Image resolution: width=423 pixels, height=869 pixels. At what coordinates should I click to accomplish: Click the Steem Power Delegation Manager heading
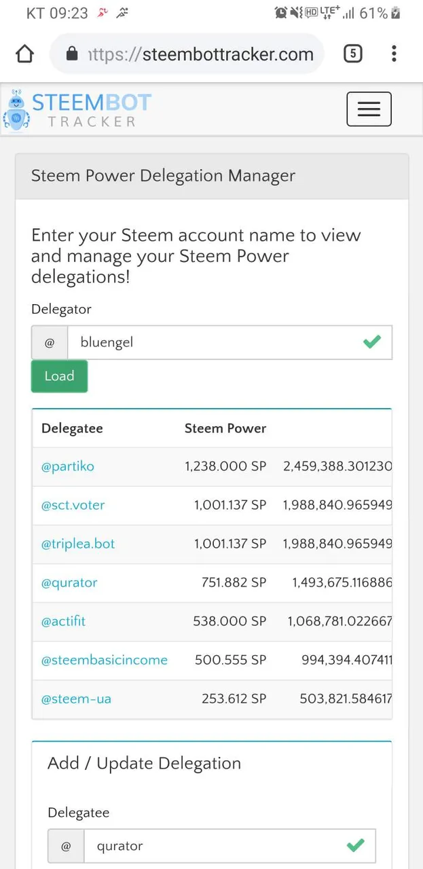tap(163, 176)
